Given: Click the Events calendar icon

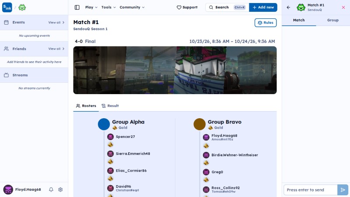Looking at the screenshot, I should click(x=6, y=22).
